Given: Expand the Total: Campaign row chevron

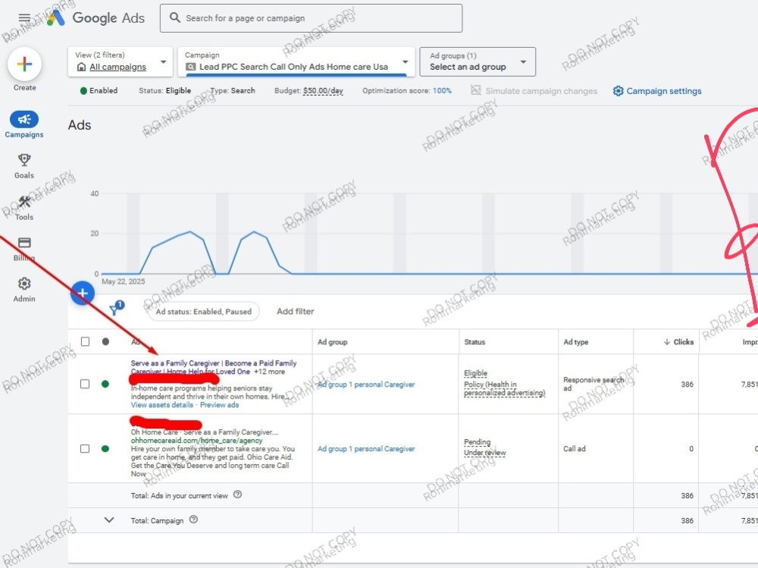Looking at the screenshot, I should [109, 520].
